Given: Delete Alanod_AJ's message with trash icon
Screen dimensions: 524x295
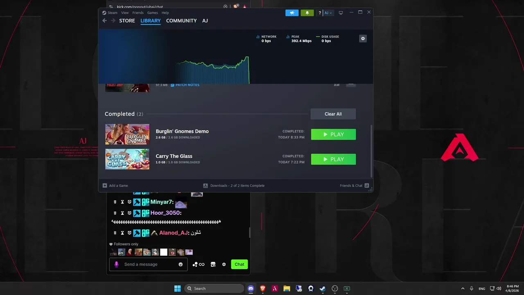Looking at the screenshot, I should click(x=115, y=233).
